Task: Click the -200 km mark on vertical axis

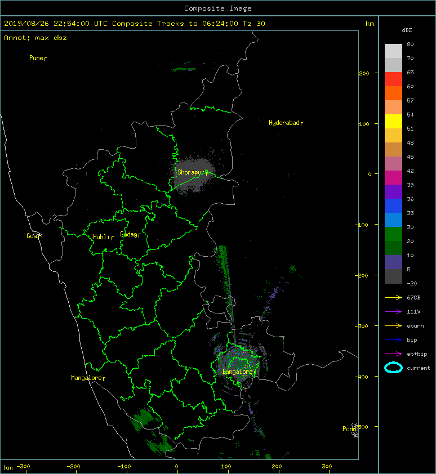Action: coord(362,275)
